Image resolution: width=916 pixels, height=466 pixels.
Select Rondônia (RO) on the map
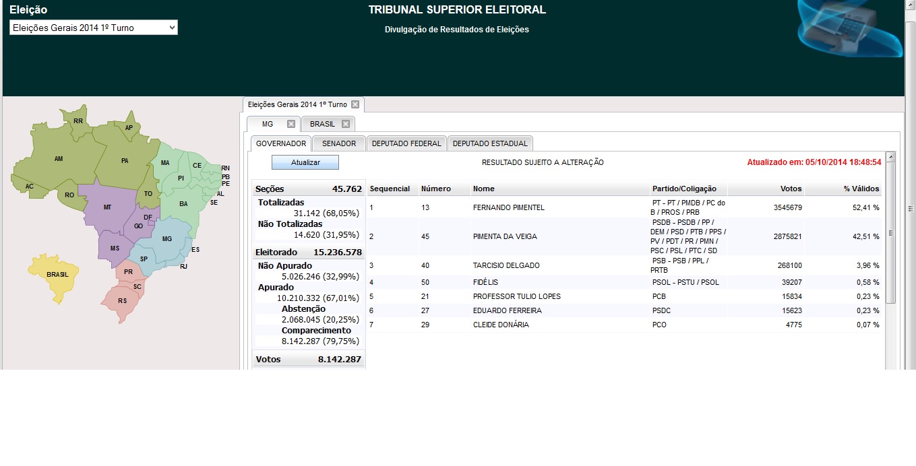coord(69,195)
